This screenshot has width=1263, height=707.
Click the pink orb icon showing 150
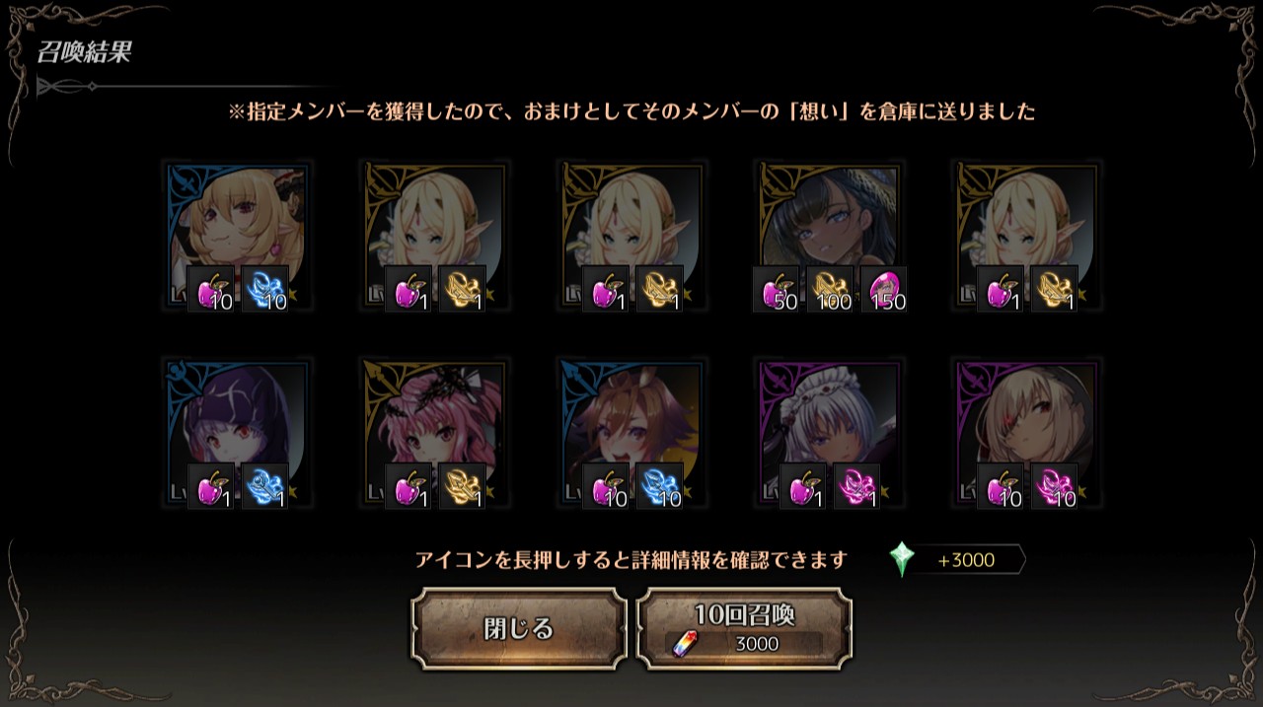(x=883, y=290)
